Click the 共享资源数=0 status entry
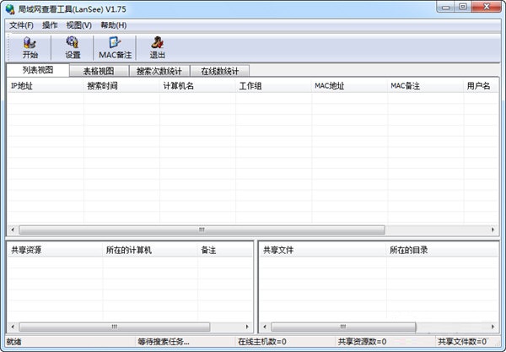 coord(362,342)
